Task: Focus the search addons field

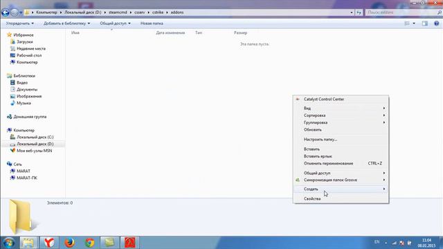Action: [x=401, y=12]
